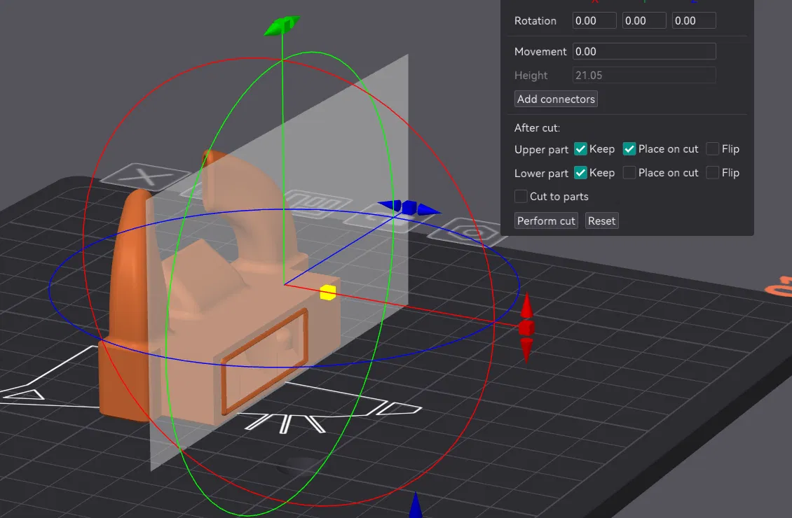Enable Flip for Lower part

coord(712,172)
